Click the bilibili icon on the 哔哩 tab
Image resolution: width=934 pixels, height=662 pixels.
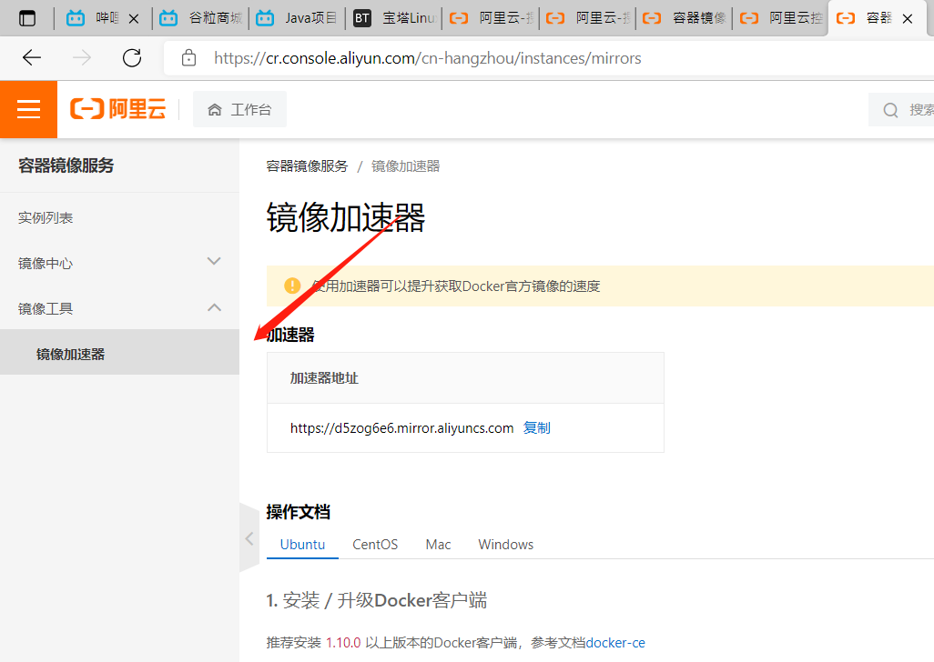pyautogui.click(x=75, y=16)
